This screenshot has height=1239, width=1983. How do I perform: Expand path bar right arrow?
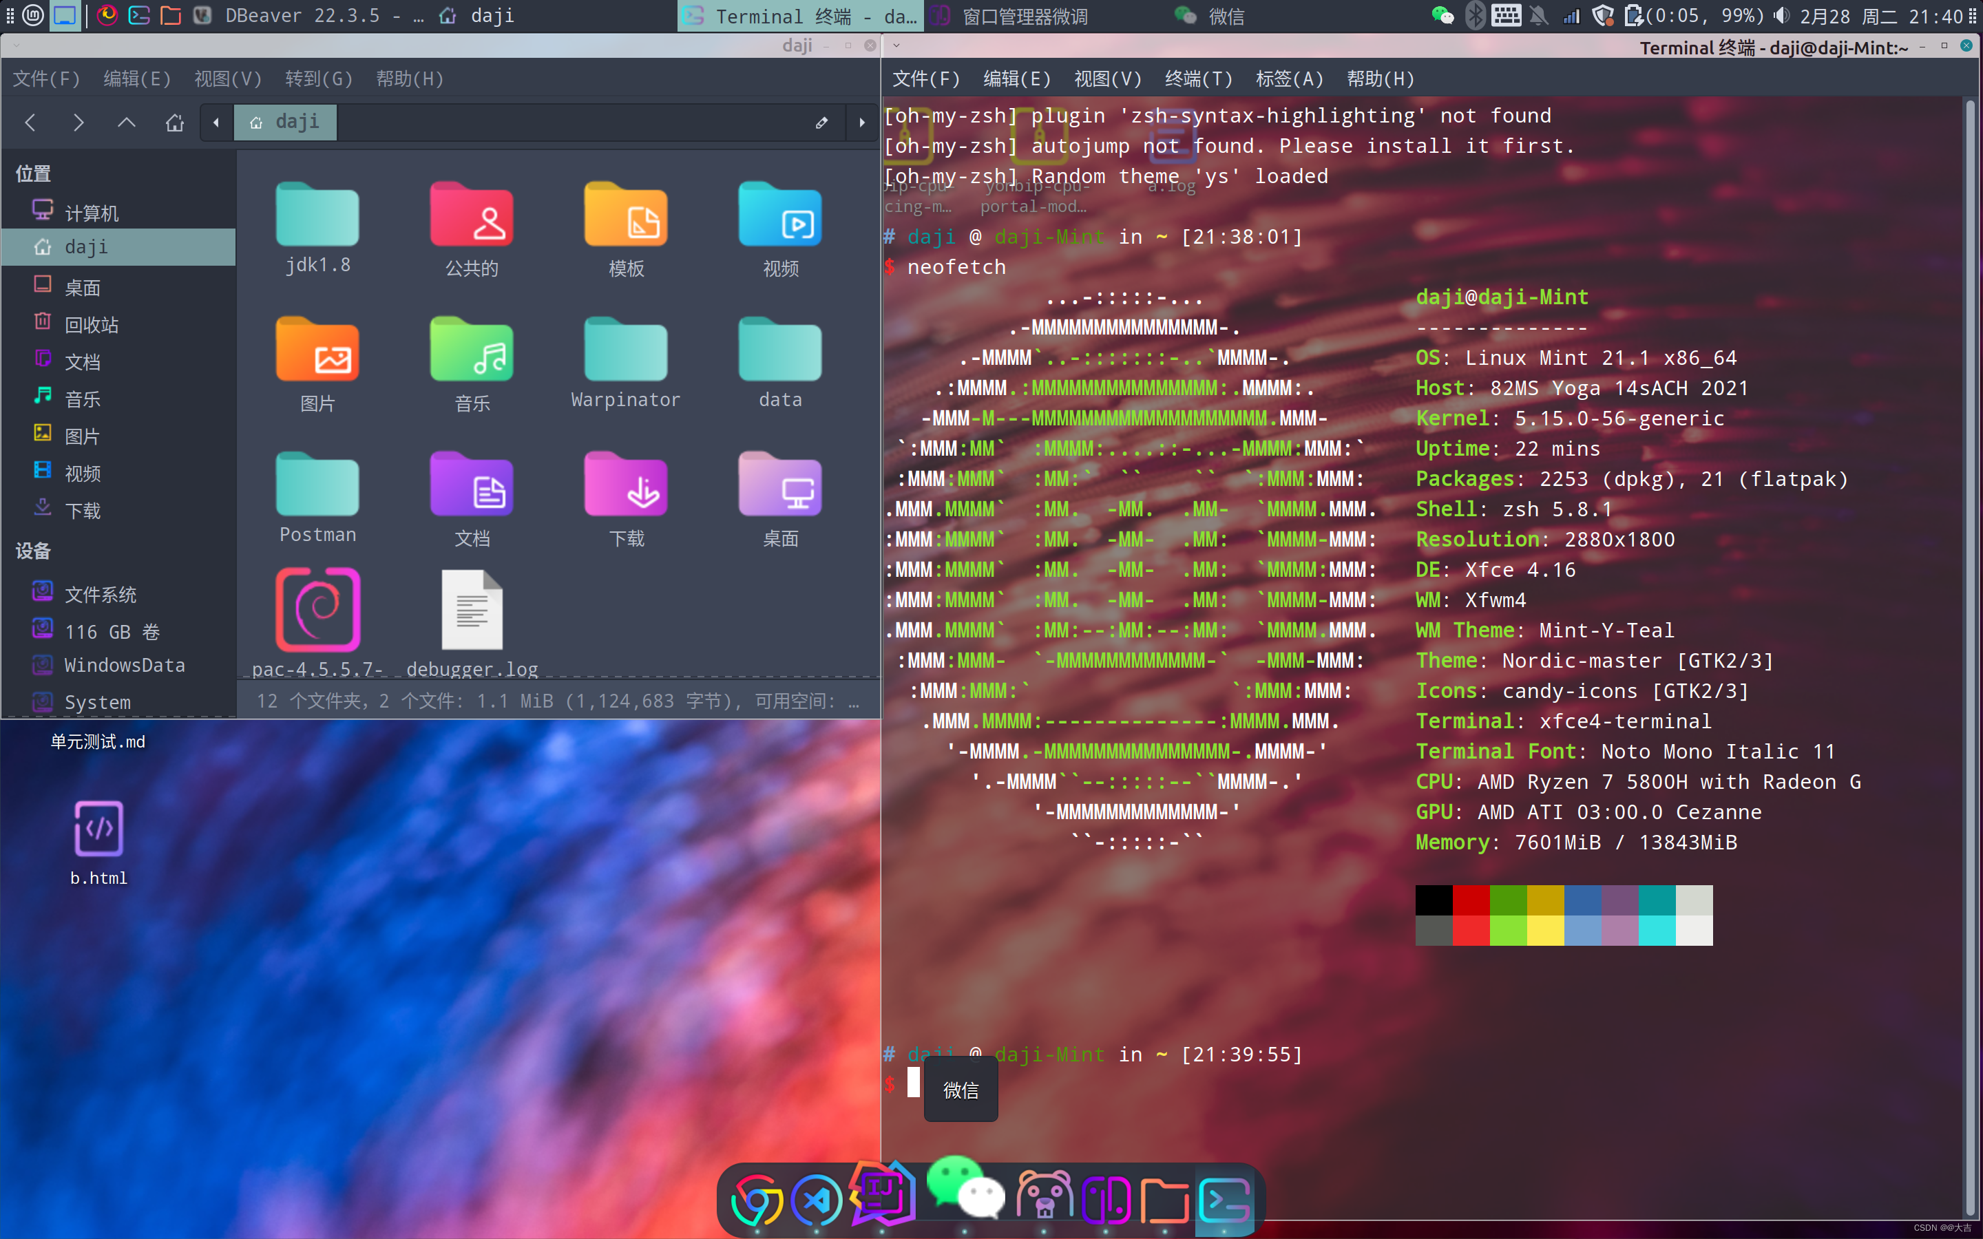pyautogui.click(x=861, y=123)
